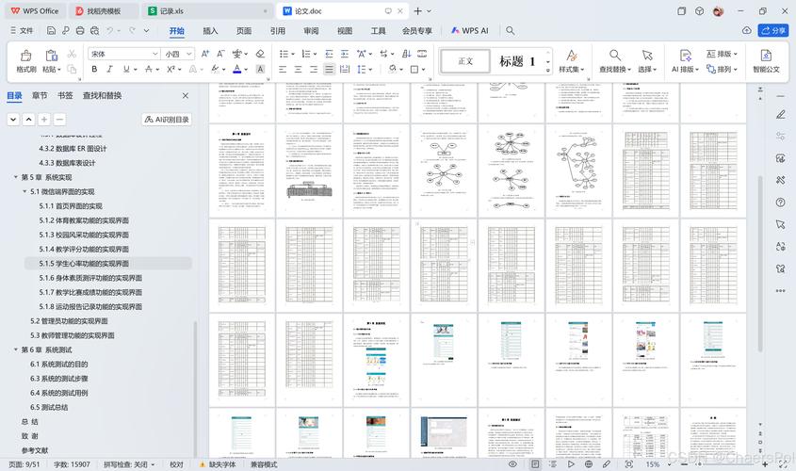The height and width of the screenshot is (471, 796).
Task: Toggle Strikethrough formatting
Action: [x=148, y=69]
